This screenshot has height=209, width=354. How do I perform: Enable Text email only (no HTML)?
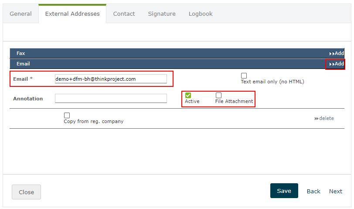click(x=244, y=76)
